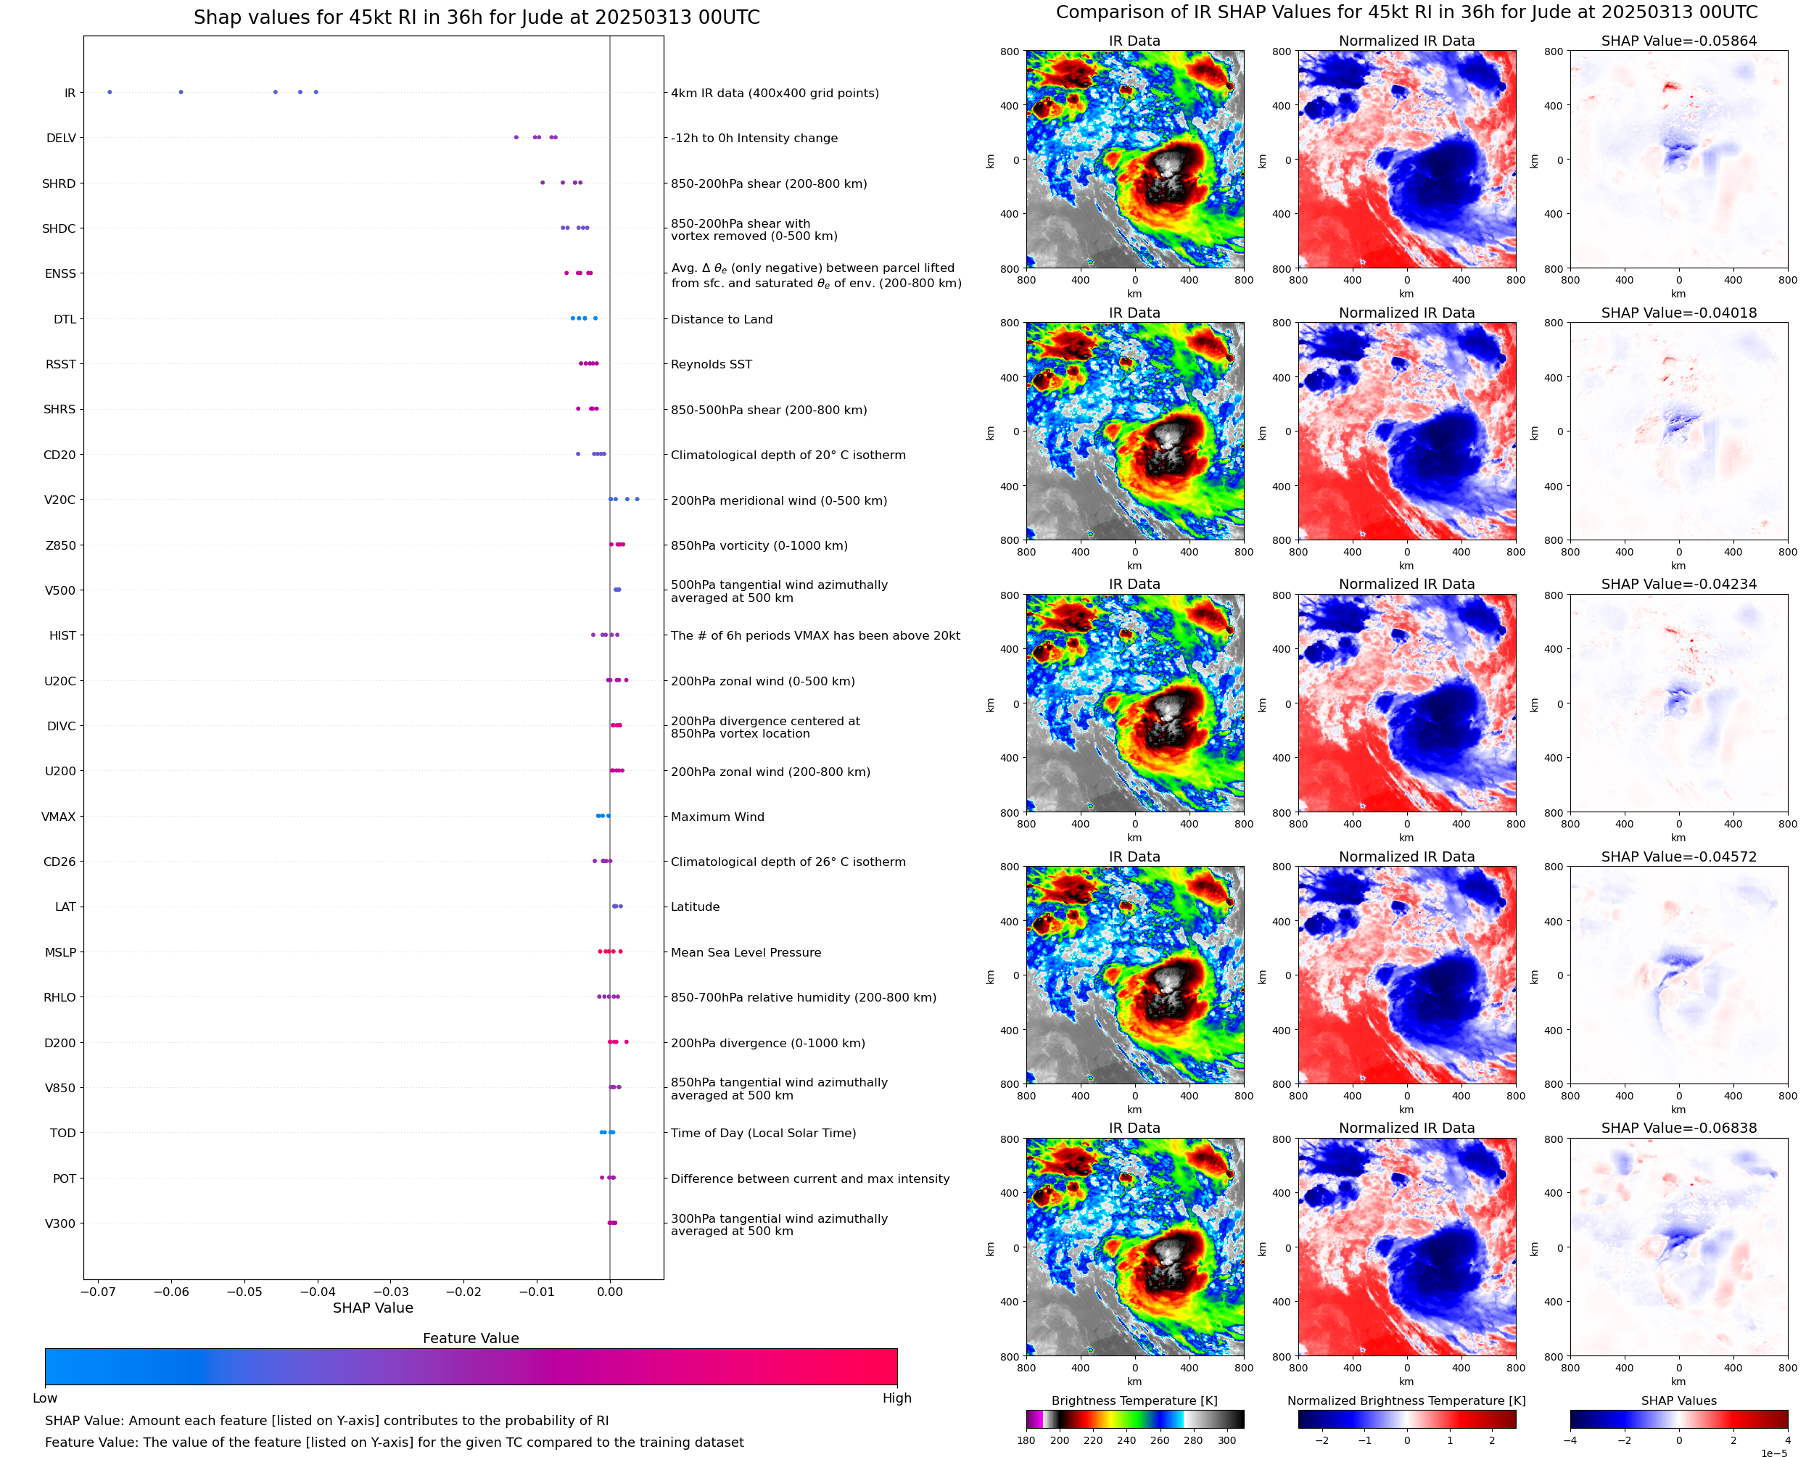
Task: Click the DELV y-axis label
Action: pos(61,139)
